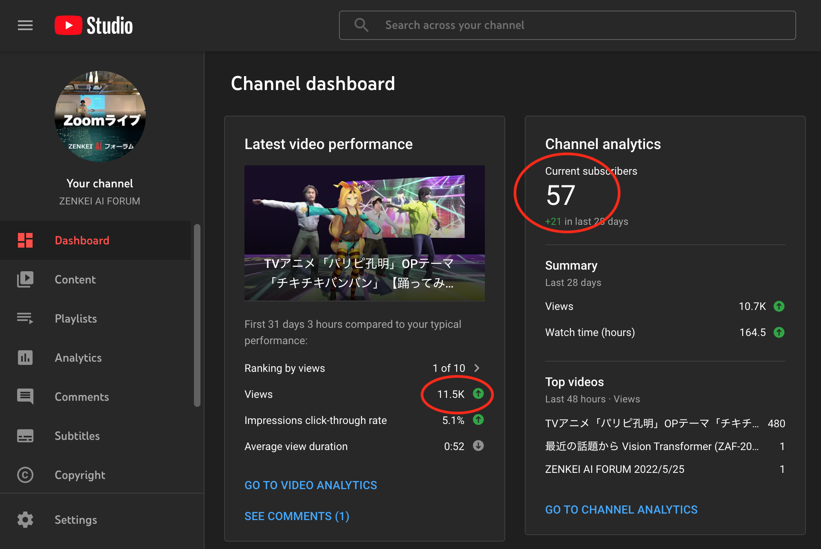
Task: Click the '11.5K' views value
Action: [x=451, y=394]
